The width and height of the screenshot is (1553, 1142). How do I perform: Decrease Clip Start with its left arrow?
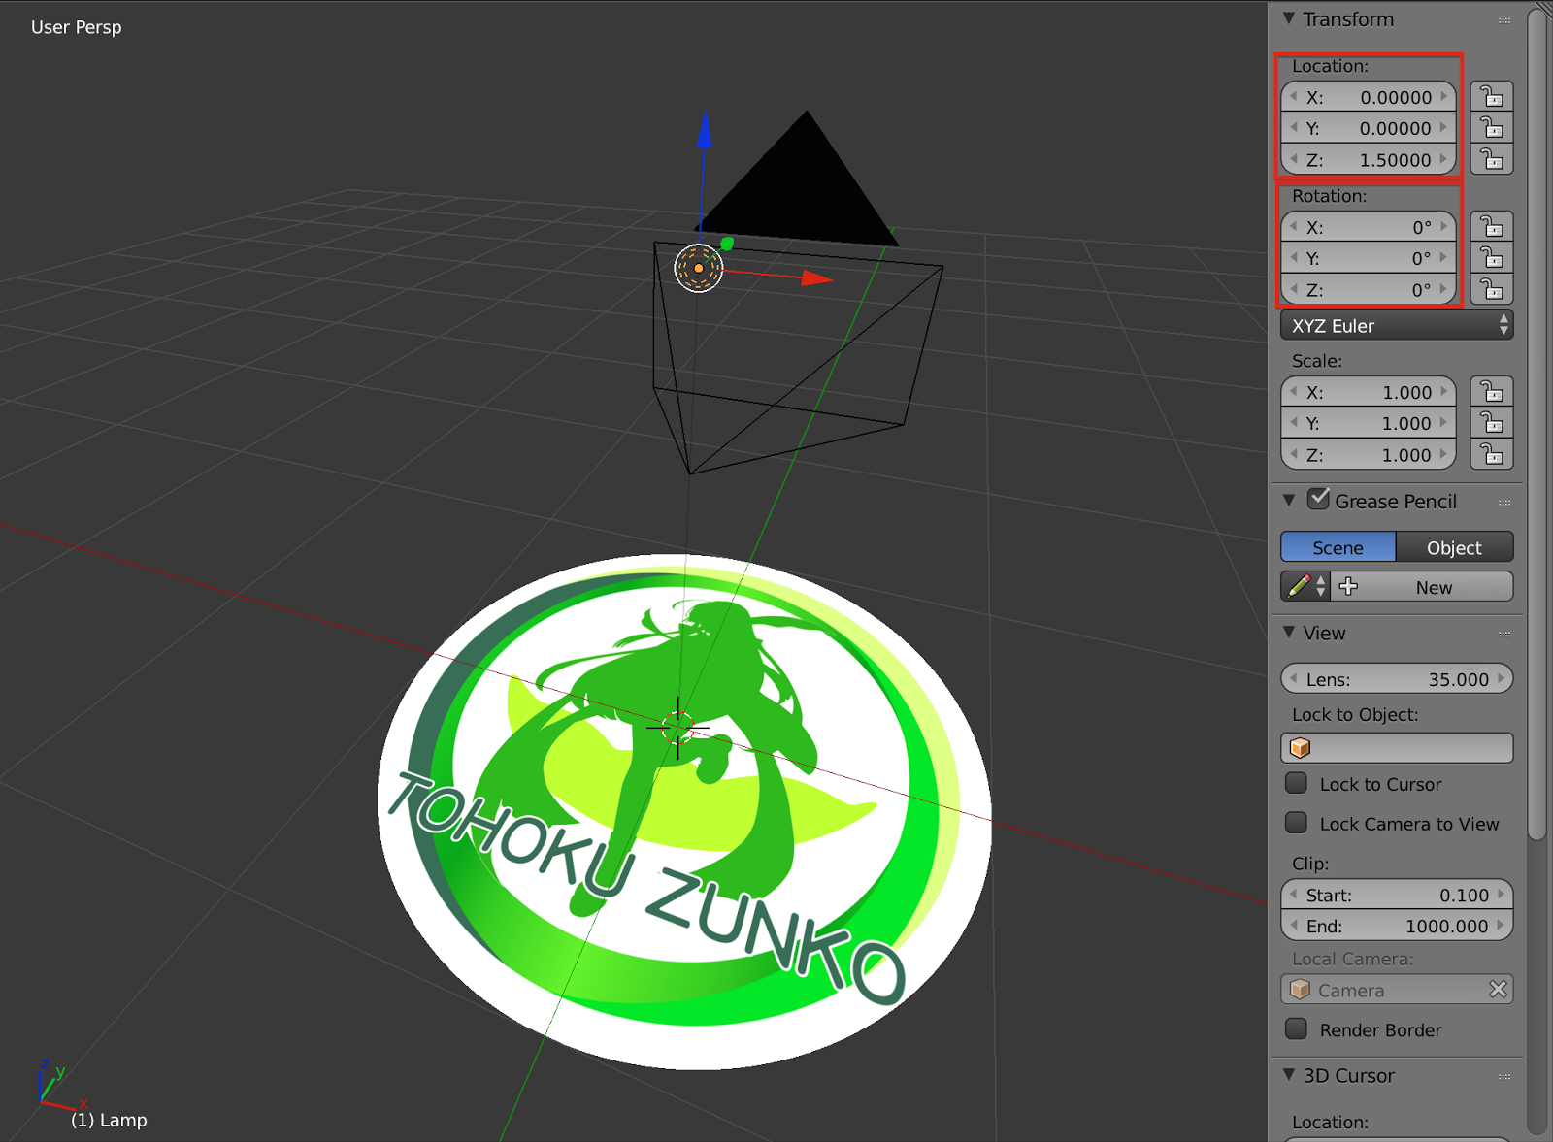1294,895
